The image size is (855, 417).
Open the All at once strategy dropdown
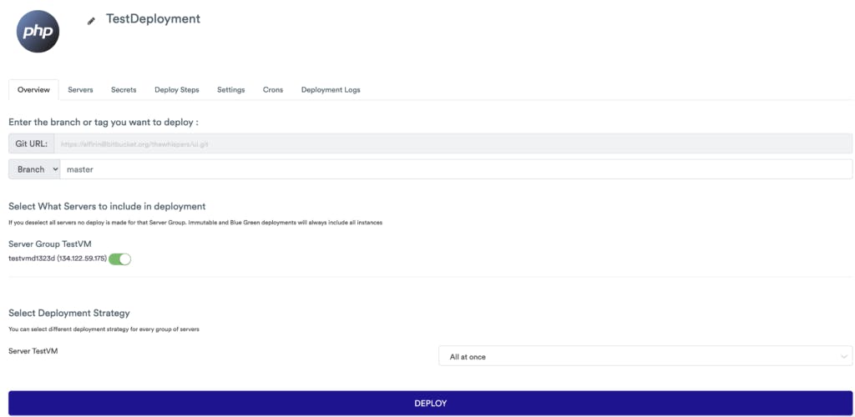pos(645,356)
